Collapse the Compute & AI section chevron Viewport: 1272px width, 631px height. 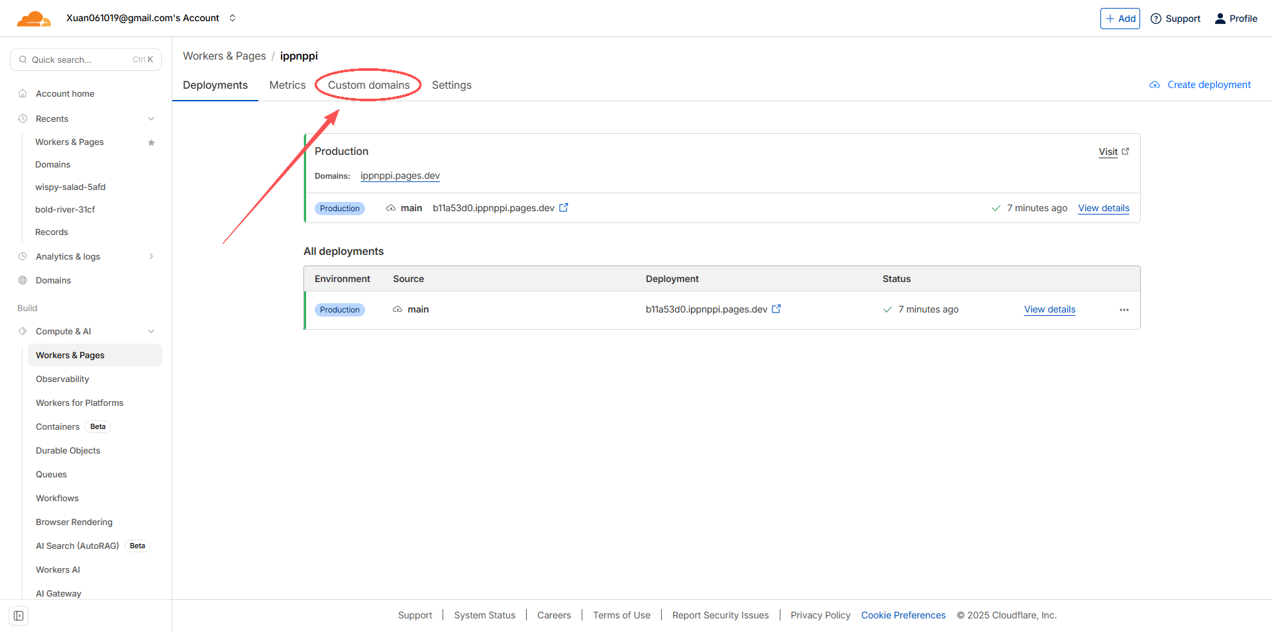(151, 331)
